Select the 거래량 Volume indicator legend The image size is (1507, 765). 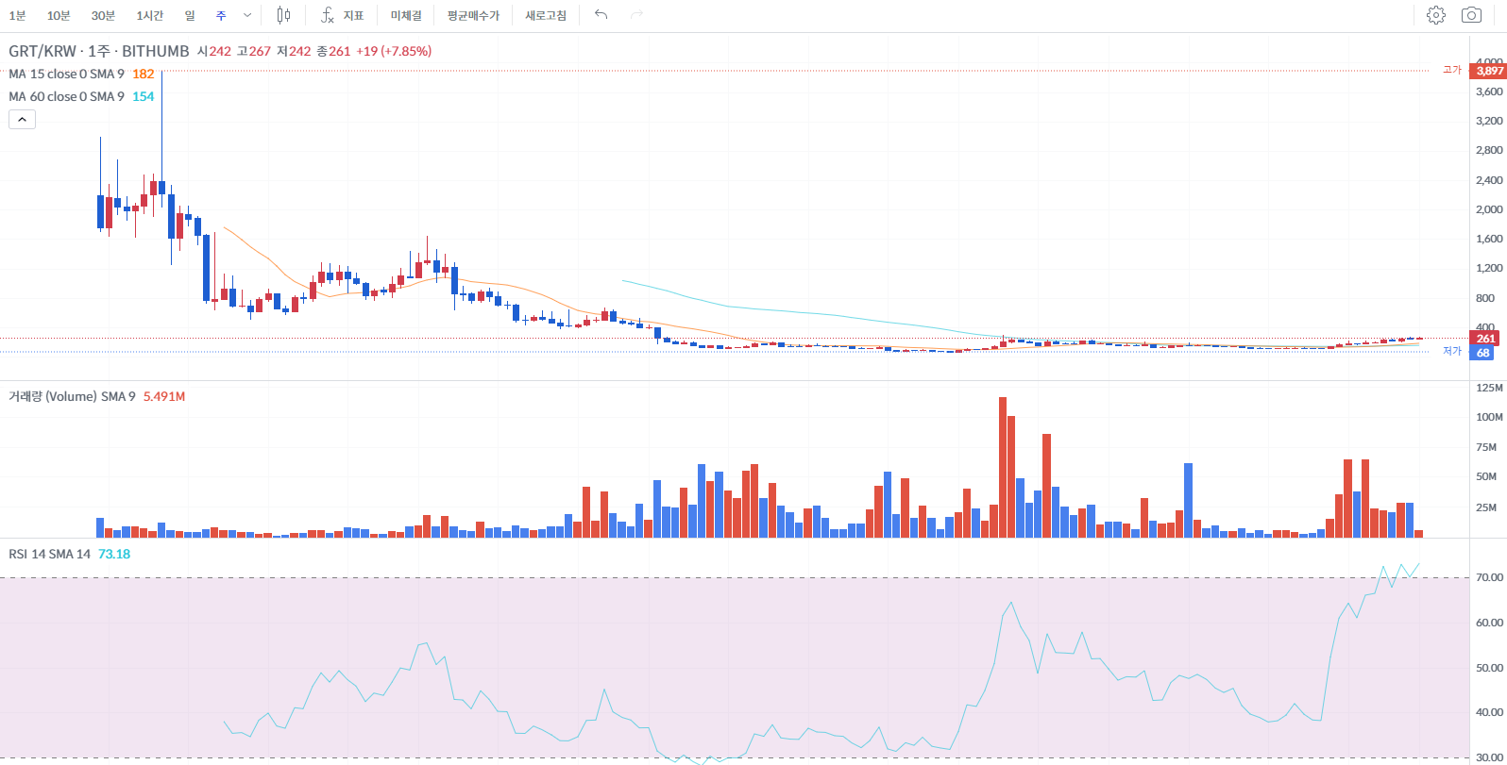(x=72, y=396)
